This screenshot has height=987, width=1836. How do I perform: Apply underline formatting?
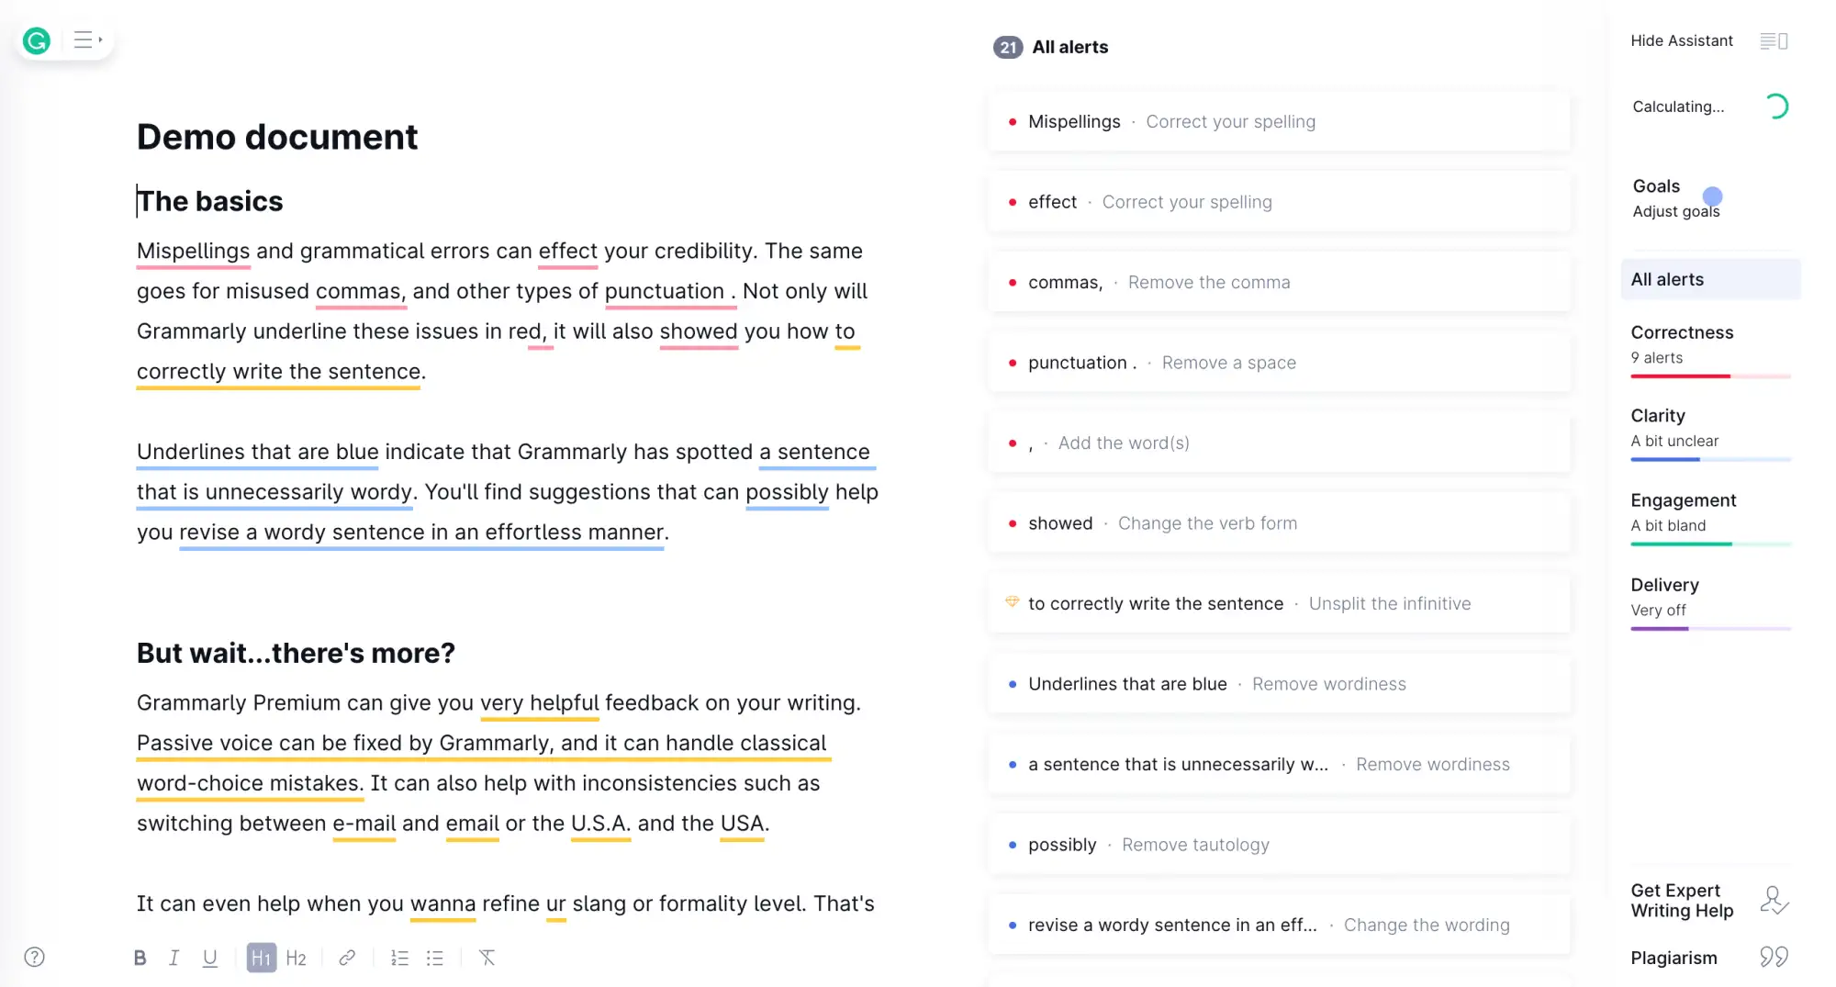click(209, 958)
